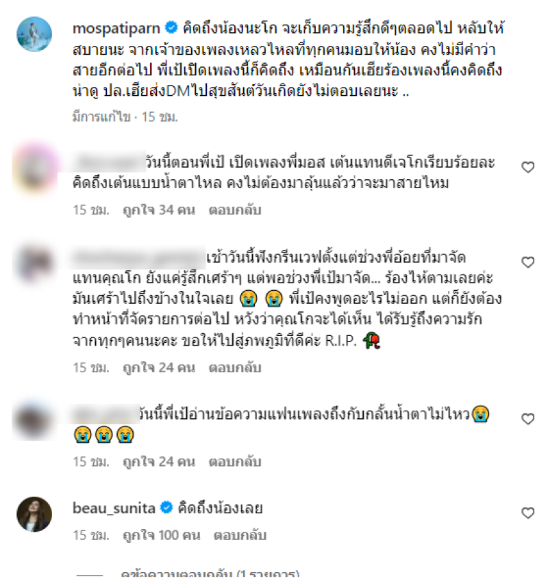548x579 pixels.
Task: Expand the hidden replies (1 รายการ)
Action: pyautogui.click(x=210, y=574)
